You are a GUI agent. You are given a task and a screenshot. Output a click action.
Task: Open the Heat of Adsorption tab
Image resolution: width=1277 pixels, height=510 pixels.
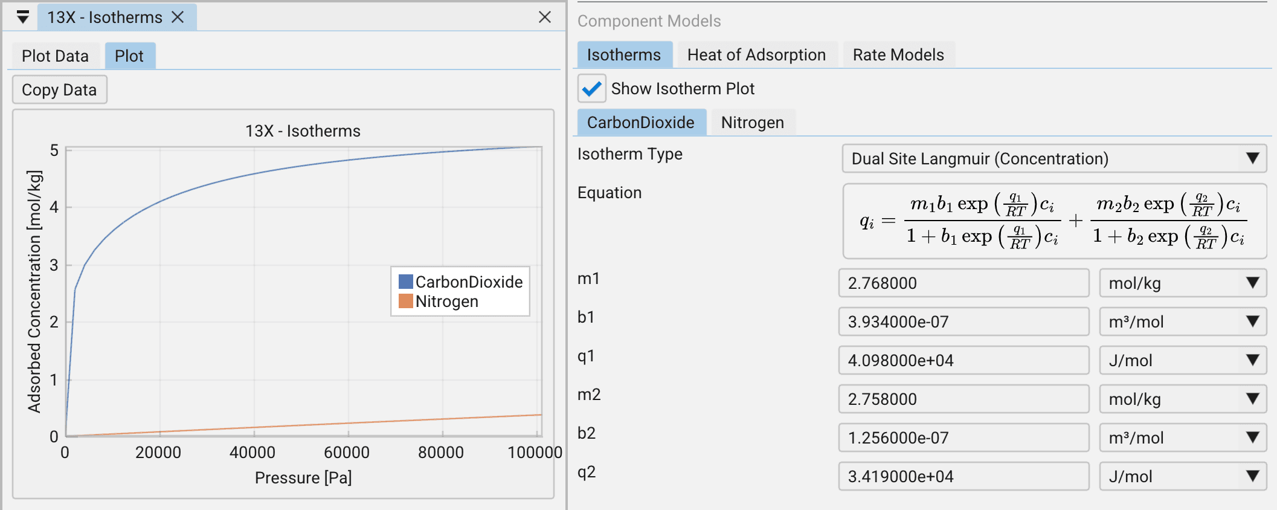[756, 55]
